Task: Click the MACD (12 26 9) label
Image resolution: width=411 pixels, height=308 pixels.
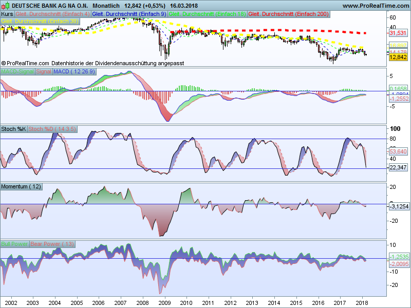Action: pyautogui.click(x=74, y=71)
